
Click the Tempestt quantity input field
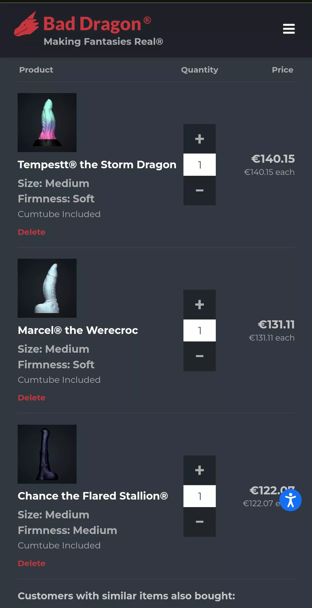click(x=199, y=165)
